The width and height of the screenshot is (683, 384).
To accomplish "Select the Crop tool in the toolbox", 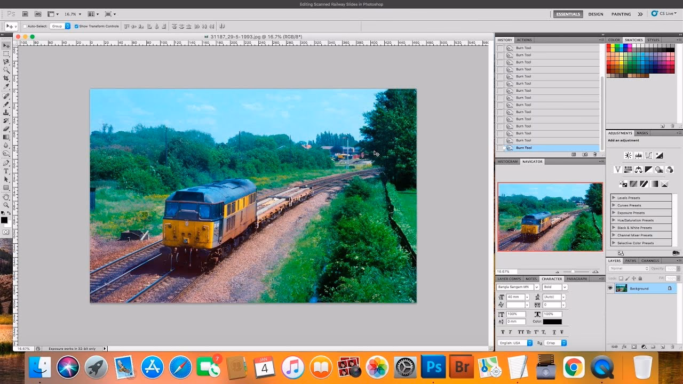I will click(x=6, y=78).
